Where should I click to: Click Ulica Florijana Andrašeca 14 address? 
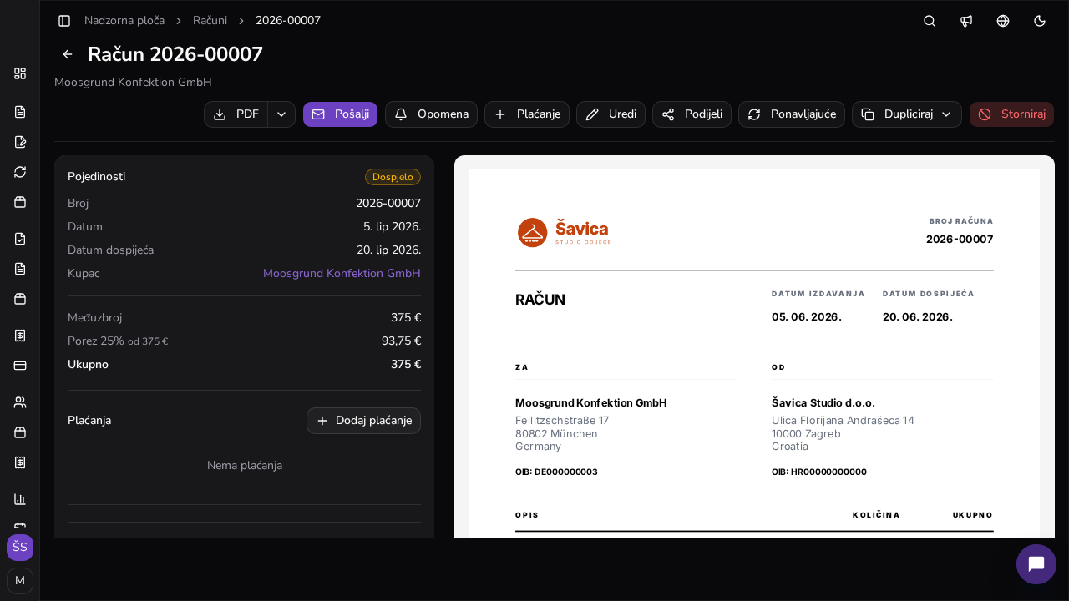843,420
